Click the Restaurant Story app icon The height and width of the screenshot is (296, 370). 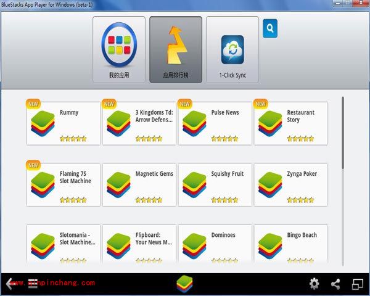[x=270, y=123]
